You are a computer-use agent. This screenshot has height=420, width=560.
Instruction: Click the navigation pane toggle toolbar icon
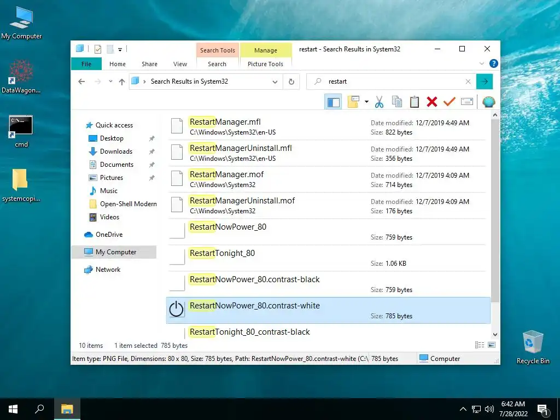[333, 102]
